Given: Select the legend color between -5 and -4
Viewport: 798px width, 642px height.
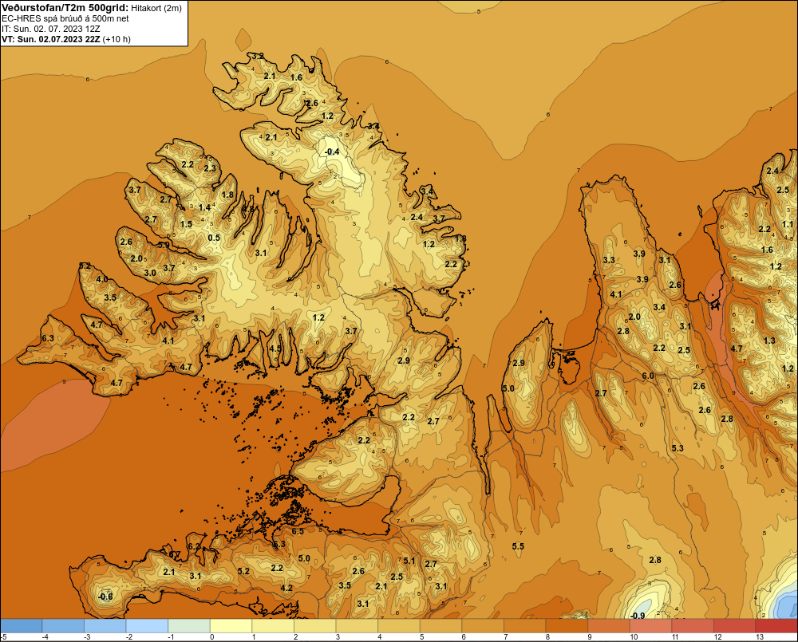Looking at the screenshot, I should tap(22, 625).
